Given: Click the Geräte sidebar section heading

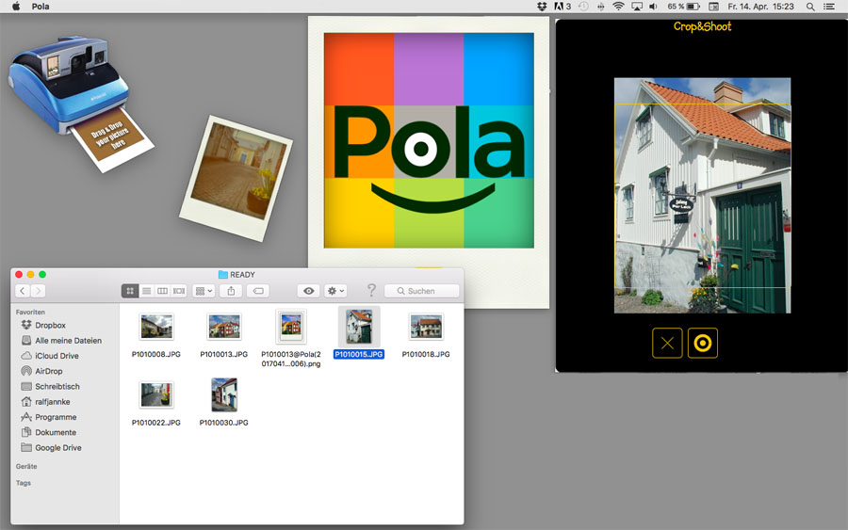Looking at the screenshot, I should (26, 466).
